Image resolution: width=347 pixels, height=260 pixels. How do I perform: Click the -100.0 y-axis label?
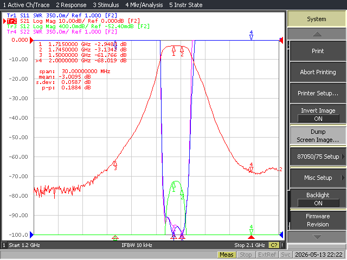point(18,235)
